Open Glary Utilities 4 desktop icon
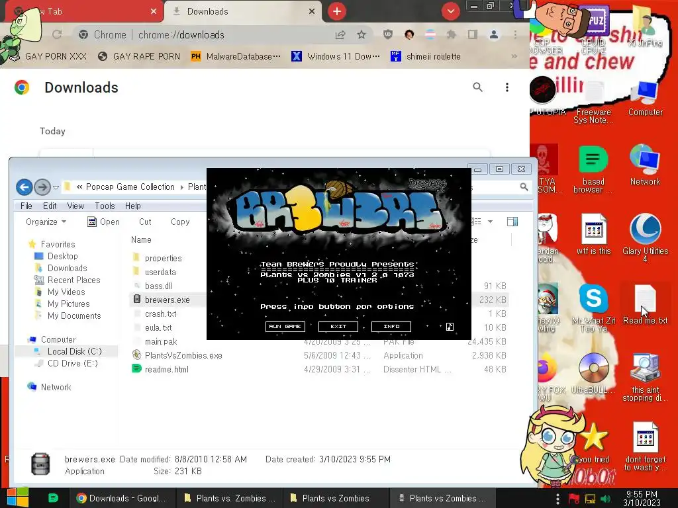The width and height of the screenshot is (678, 508). (645, 237)
